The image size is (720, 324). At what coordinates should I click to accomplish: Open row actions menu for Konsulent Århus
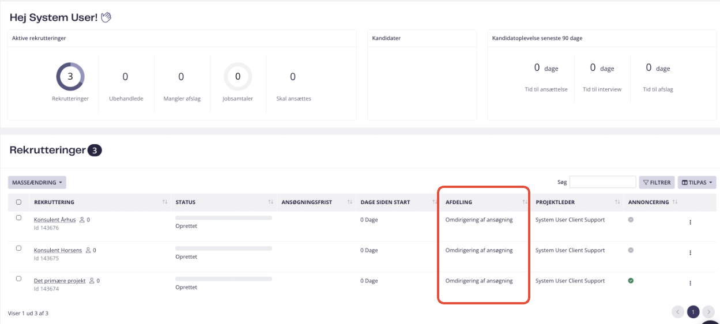[690, 223]
